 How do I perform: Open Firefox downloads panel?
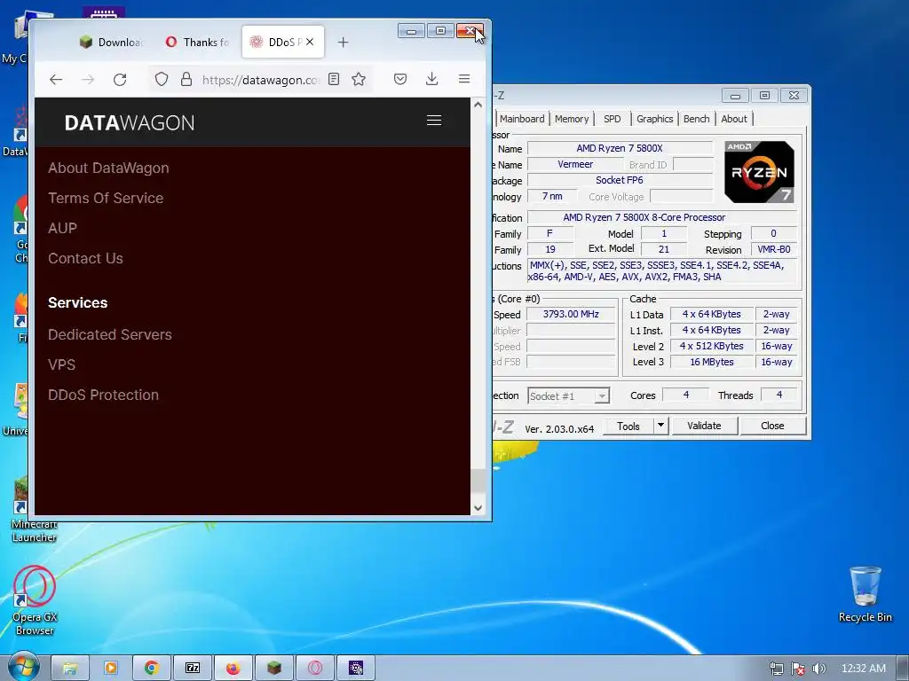pos(432,79)
